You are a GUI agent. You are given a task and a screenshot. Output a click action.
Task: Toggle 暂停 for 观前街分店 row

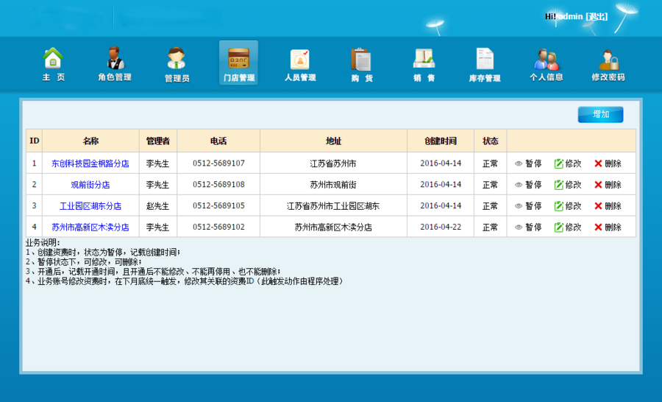click(529, 185)
